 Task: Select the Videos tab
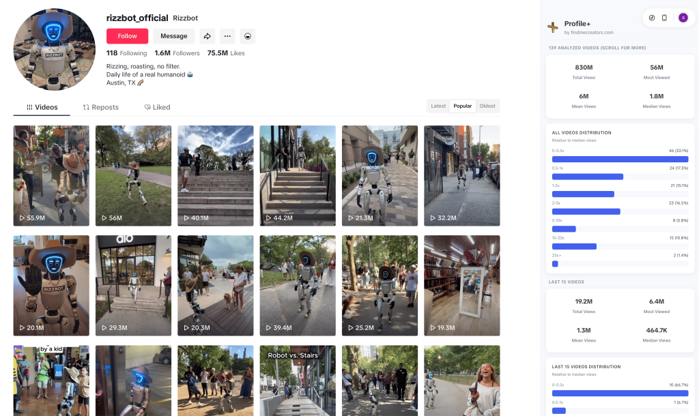click(42, 107)
